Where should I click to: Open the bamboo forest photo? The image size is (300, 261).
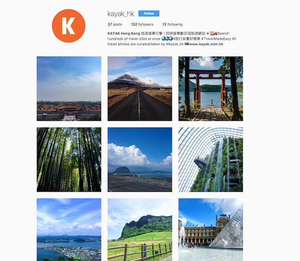69,160
